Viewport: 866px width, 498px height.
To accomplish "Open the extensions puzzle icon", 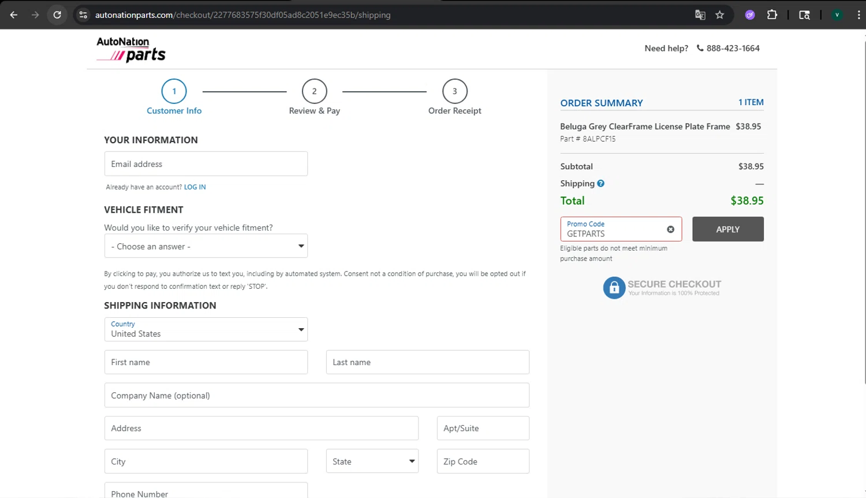I will (x=772, y=15).
